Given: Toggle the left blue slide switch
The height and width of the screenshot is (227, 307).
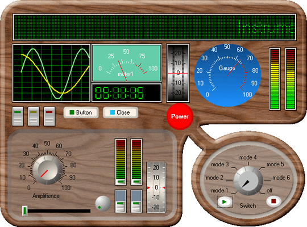Looking at the screenshot, I should pos(121,201).
